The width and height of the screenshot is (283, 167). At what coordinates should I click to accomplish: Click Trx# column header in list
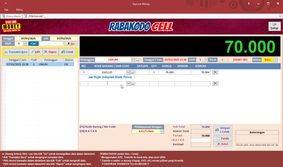33,60
